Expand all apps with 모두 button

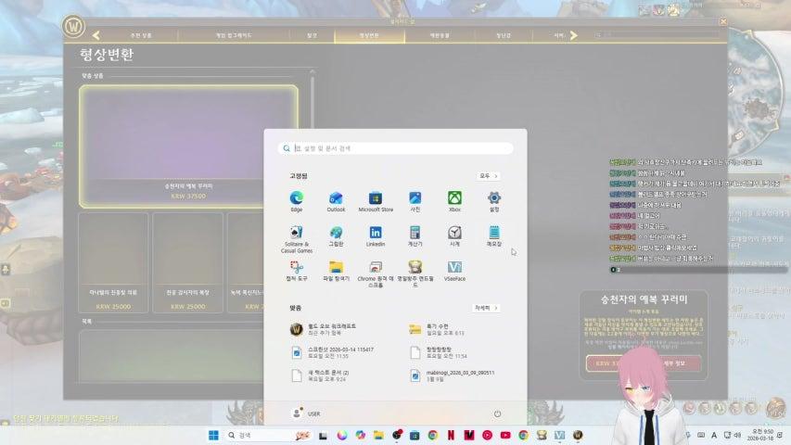click(x=488, y=175)
